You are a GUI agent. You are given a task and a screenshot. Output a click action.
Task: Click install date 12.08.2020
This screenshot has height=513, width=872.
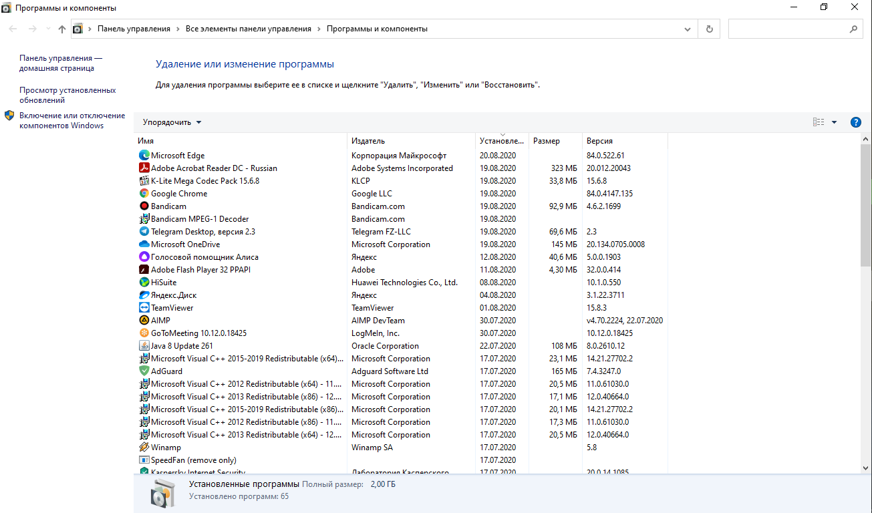coord(498,257)
